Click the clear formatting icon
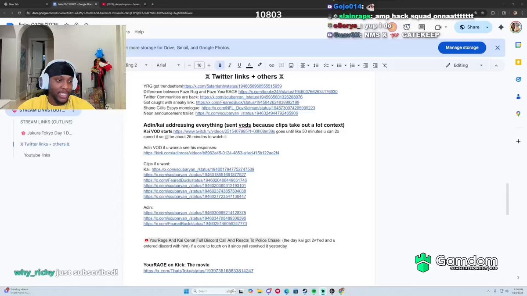This screenshot has width=527, height=296. (x=385, y=65)
